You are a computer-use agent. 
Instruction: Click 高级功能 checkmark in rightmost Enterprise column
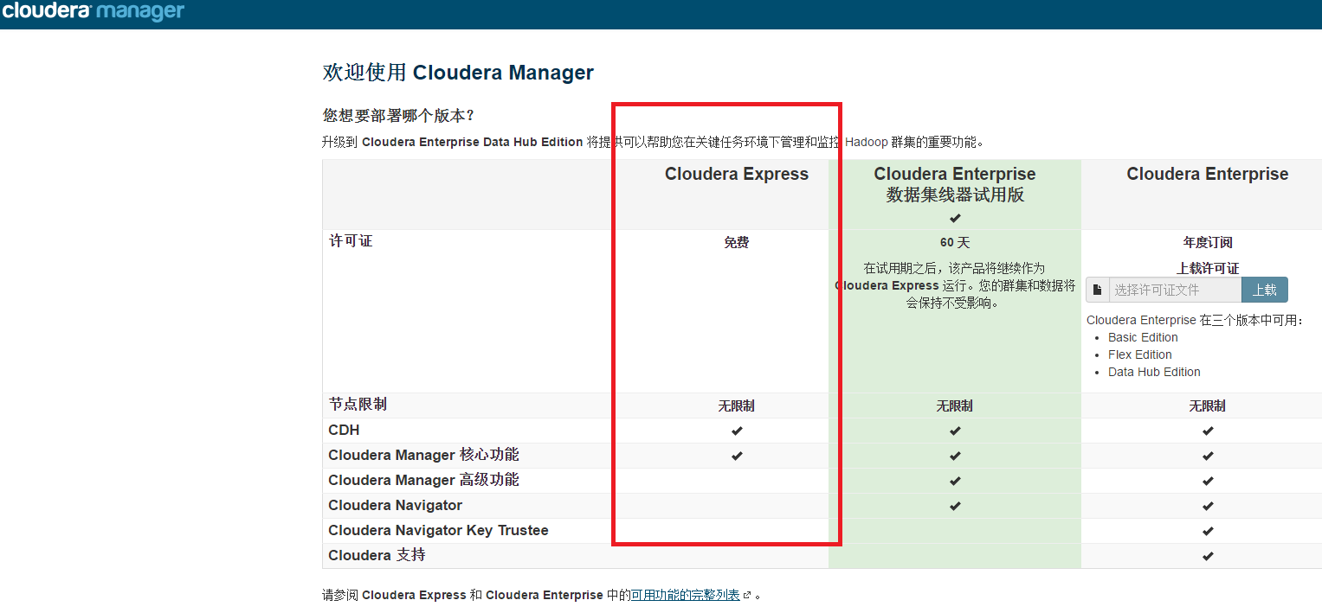coord(1208,481)
